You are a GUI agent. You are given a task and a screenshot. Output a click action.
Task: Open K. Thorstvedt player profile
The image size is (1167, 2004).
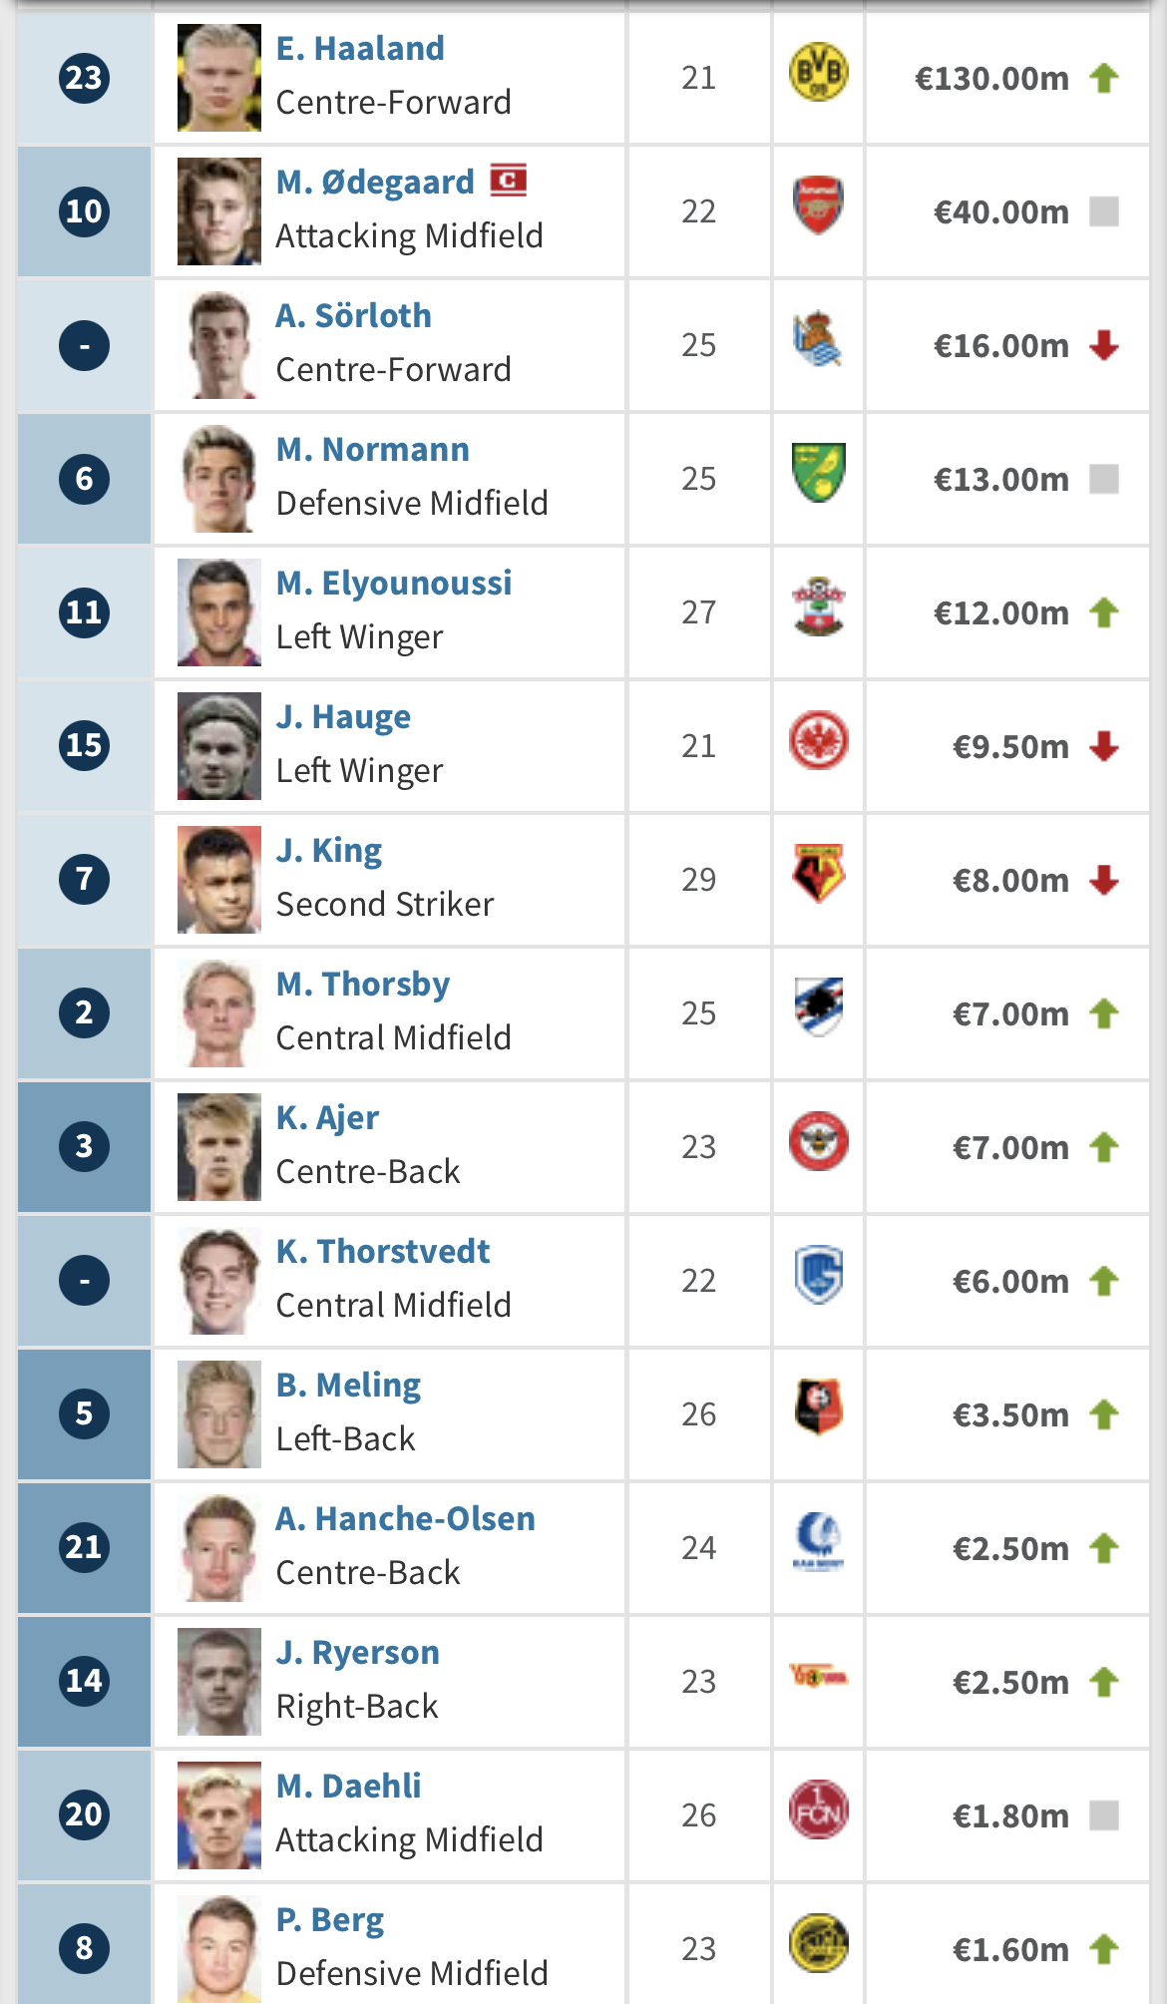coord(383,1251)
